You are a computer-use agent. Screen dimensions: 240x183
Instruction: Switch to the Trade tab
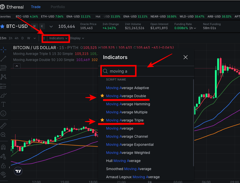[36, 7]
